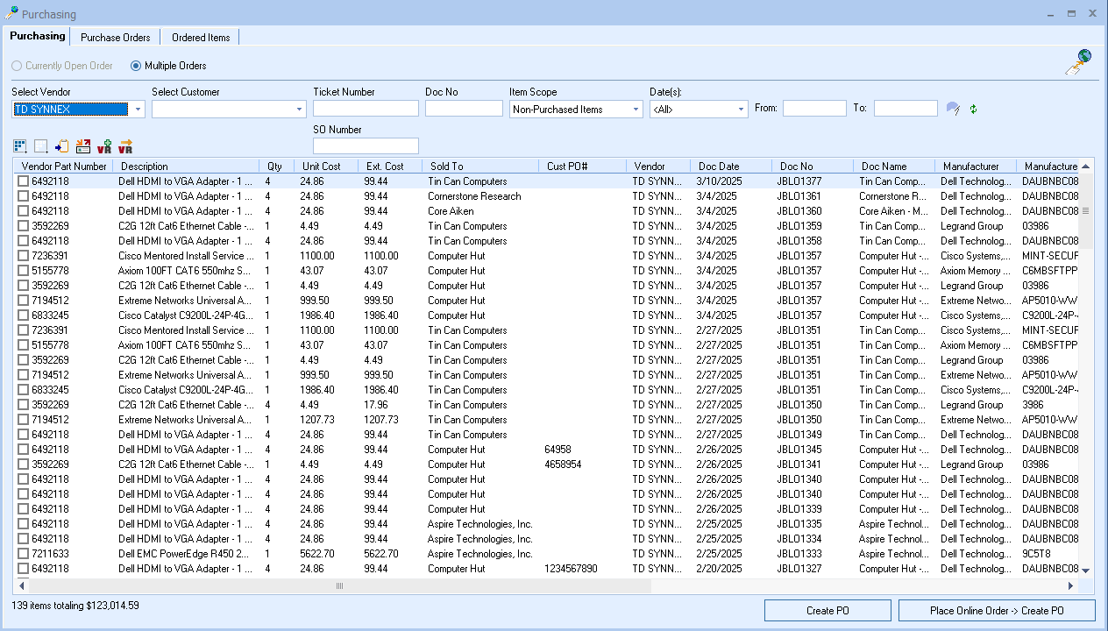Select the Multiple Orders radio button

136,66
